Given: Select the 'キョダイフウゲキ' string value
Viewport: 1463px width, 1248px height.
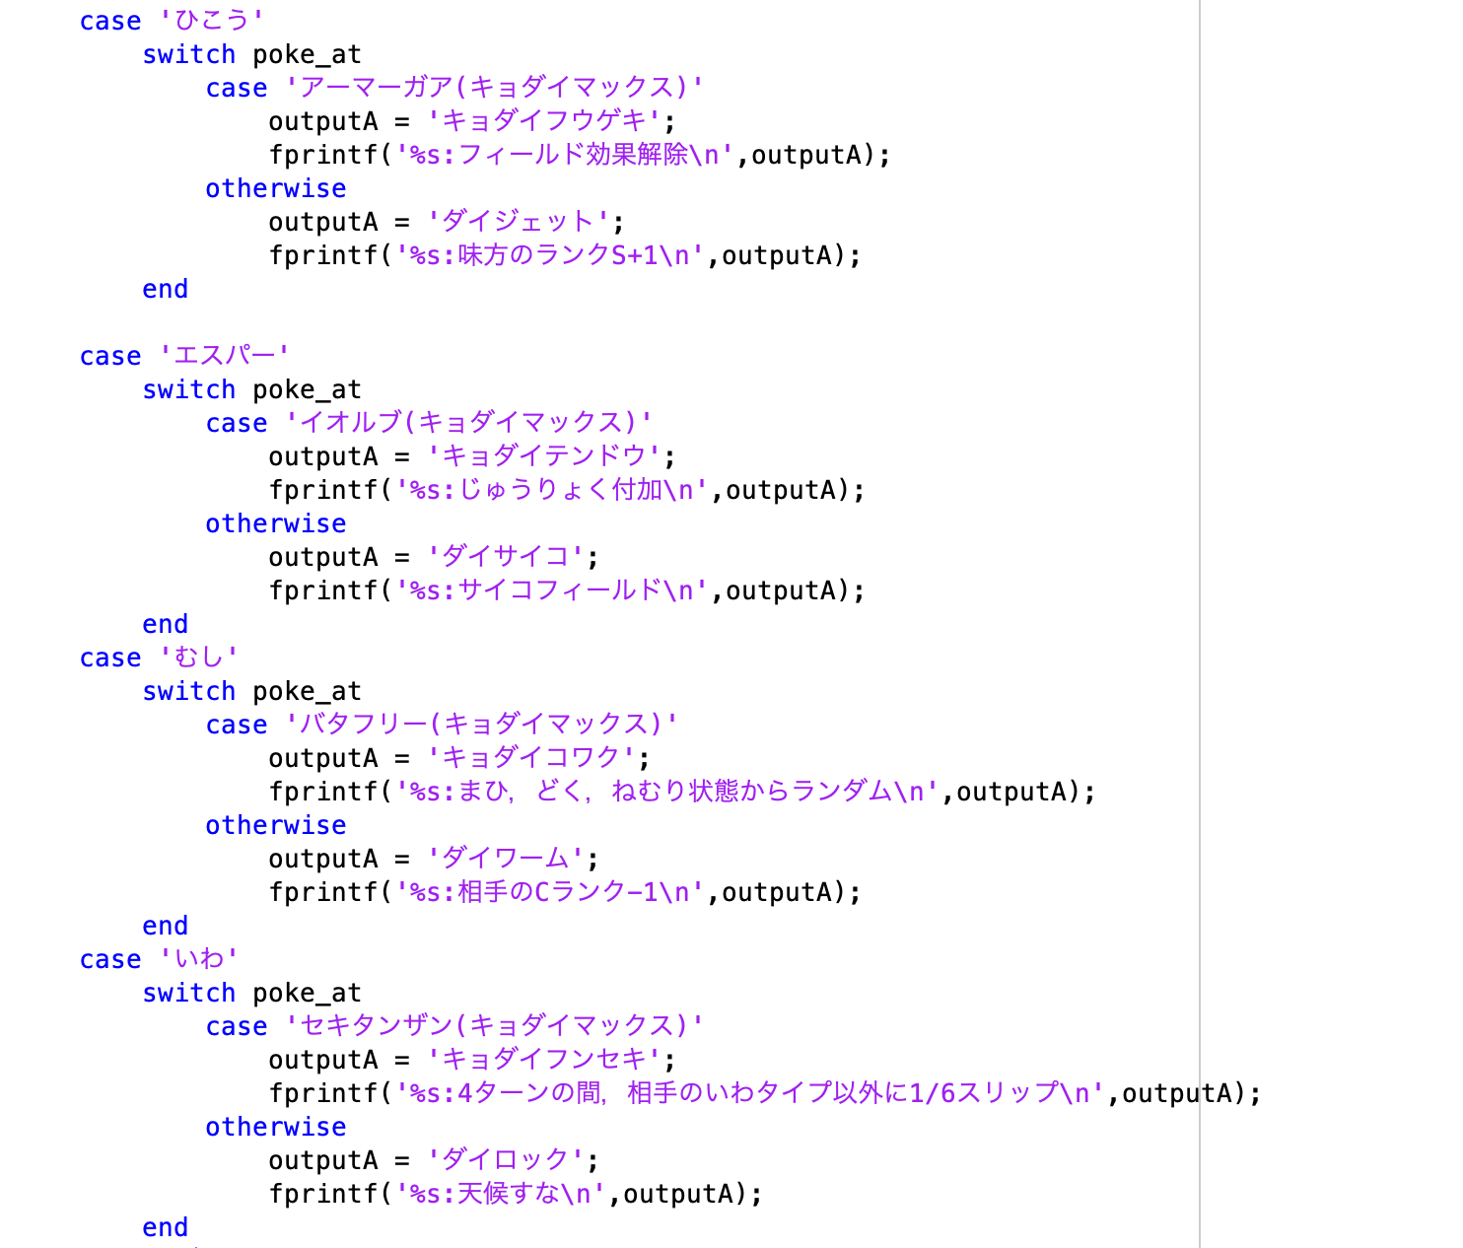Looking at the screenshot, I should click(x=544, y=121).
